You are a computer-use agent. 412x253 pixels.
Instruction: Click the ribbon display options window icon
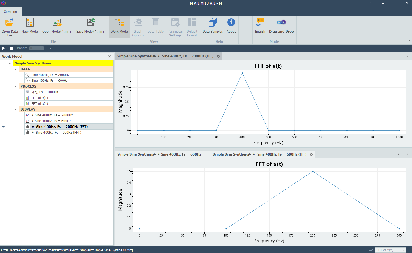click(371, 3)
